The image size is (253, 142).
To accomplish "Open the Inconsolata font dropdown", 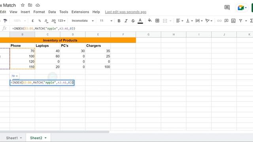I will click(x=83, y=21).
